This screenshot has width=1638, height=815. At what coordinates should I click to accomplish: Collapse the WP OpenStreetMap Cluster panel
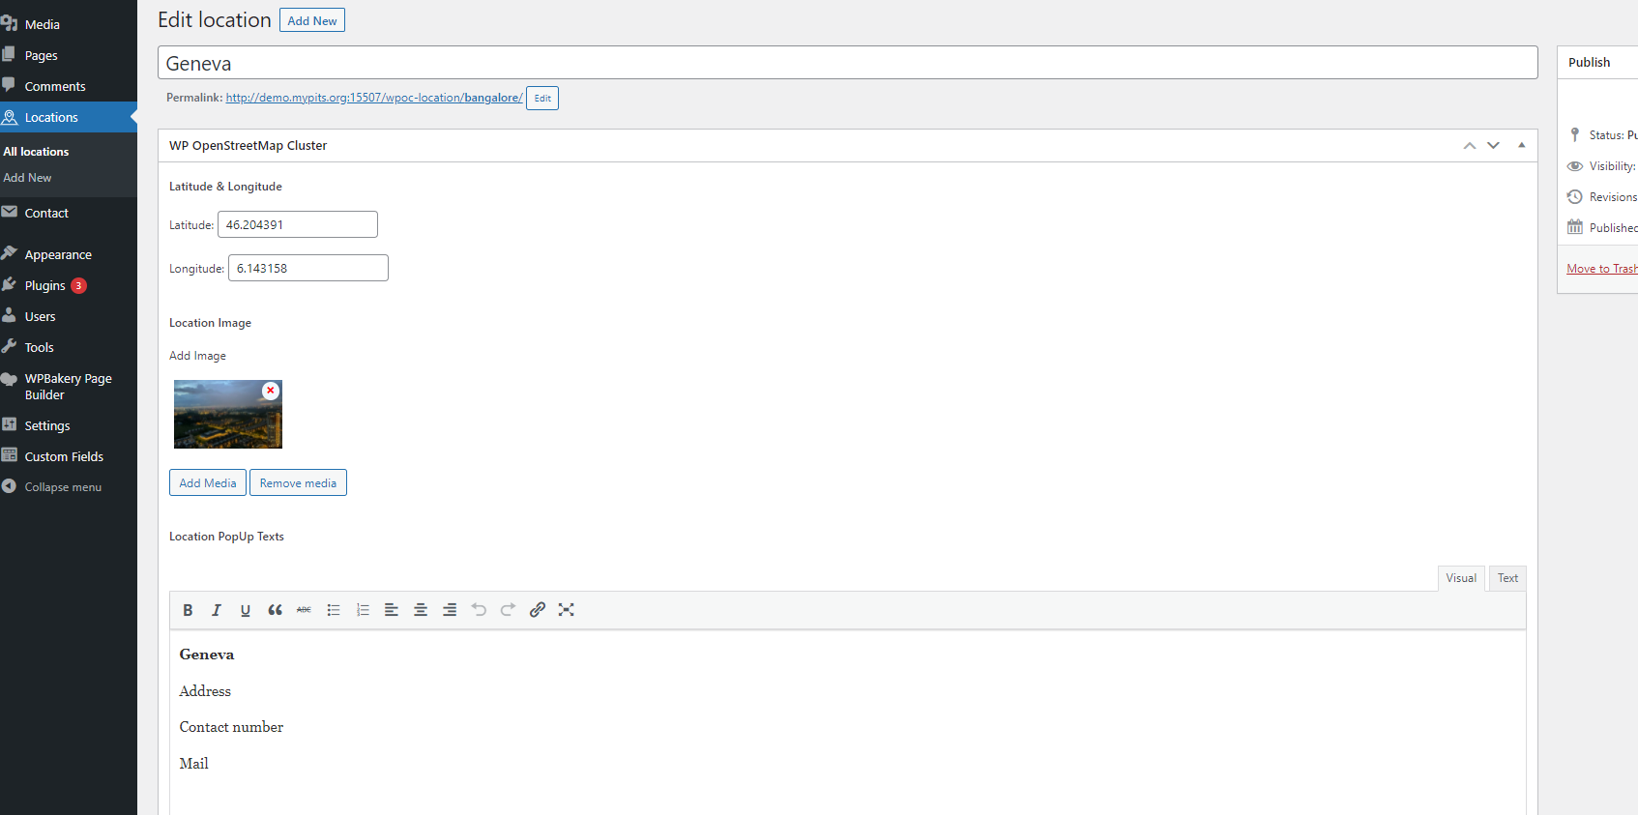[x=1521, y=145]
